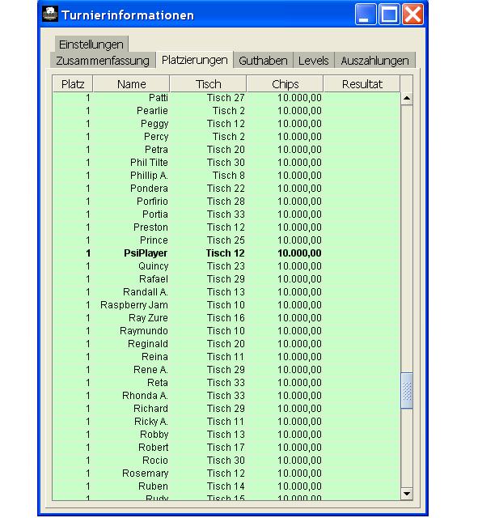Select the Patti row name
This screenshot has height=518, width=478.
pyautogui.click(x=159, y=98)
